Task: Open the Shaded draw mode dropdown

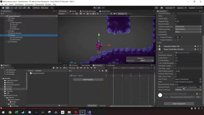Action: point(66,14)
